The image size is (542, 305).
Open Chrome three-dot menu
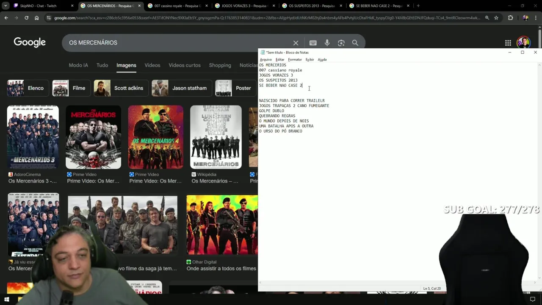point(536,18)
